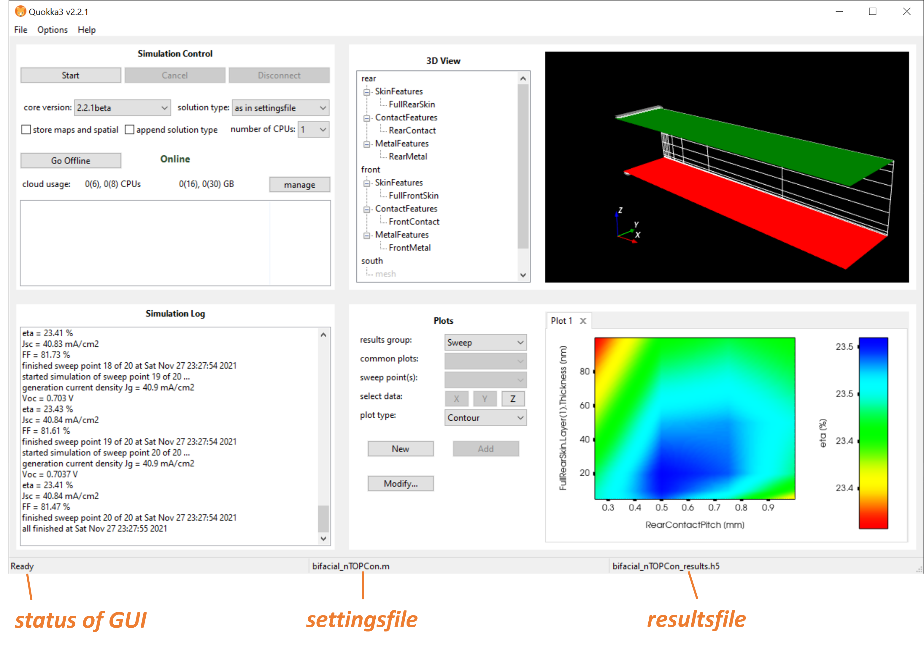Close the Plot 1 tab
The width and height of the screenshot is (924, 649).
(583, 321)
